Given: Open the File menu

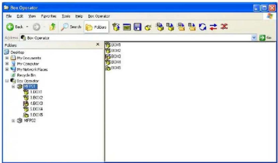Looking at the screenshot, I should (9, 16).
